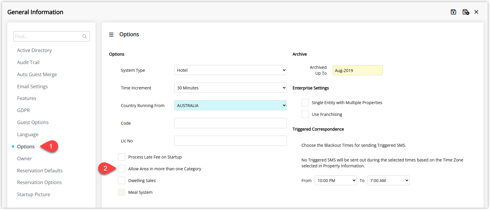Click the Enterprise Settings heading
490x210 pixels.
[x=311, y=88]
